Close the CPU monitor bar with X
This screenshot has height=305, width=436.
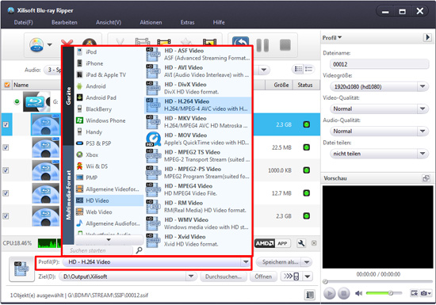pyautogui.click(x=314, y=243)
